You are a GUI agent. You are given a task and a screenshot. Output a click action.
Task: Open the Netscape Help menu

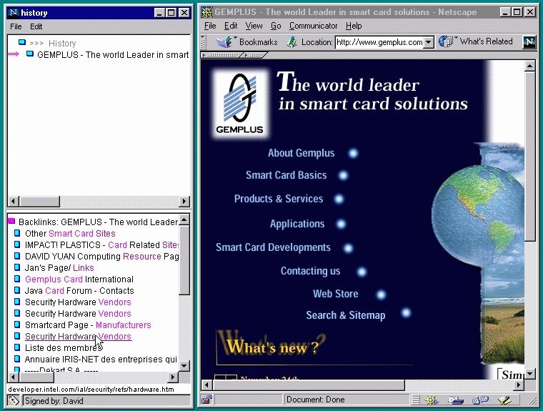click(354, 26)
